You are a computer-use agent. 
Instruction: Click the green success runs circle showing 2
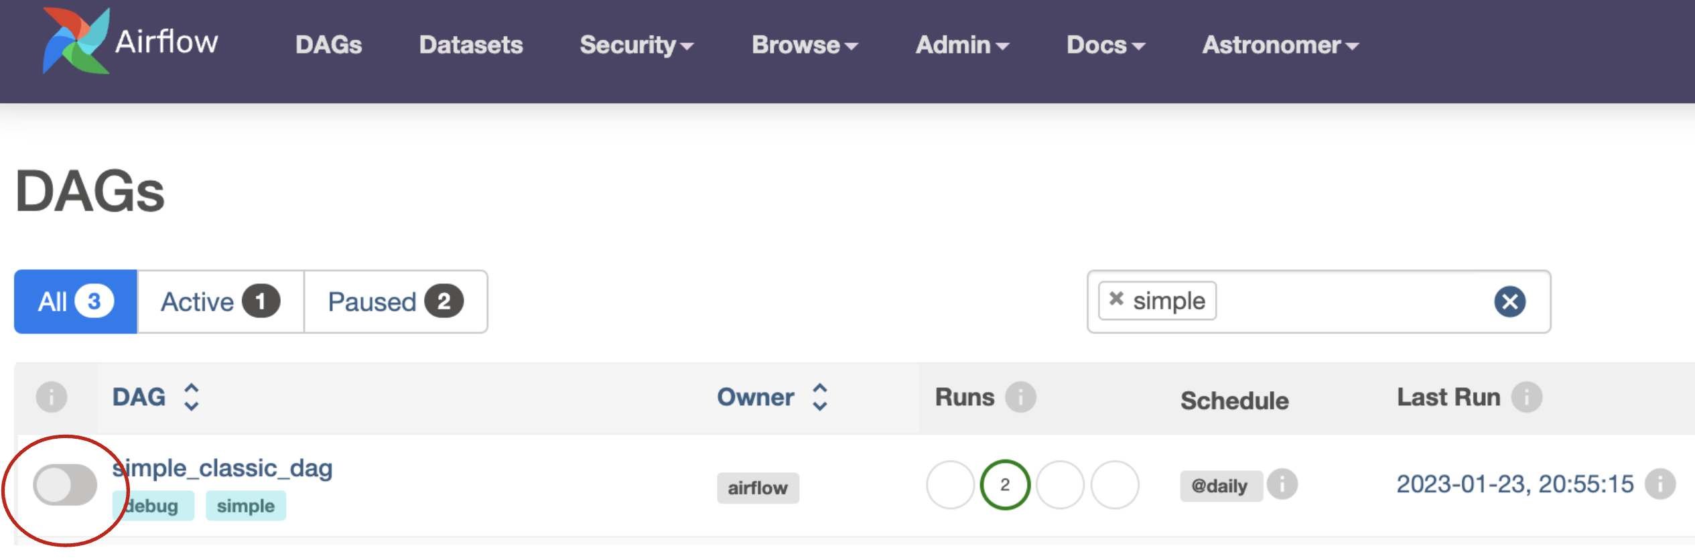click(x=1004, y=484)
